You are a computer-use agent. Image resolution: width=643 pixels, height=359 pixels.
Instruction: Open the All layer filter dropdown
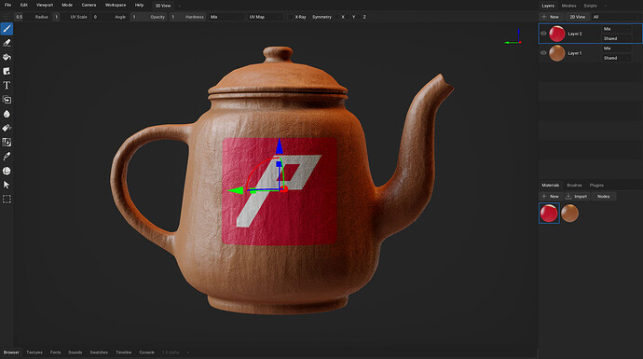pos(616,17)
